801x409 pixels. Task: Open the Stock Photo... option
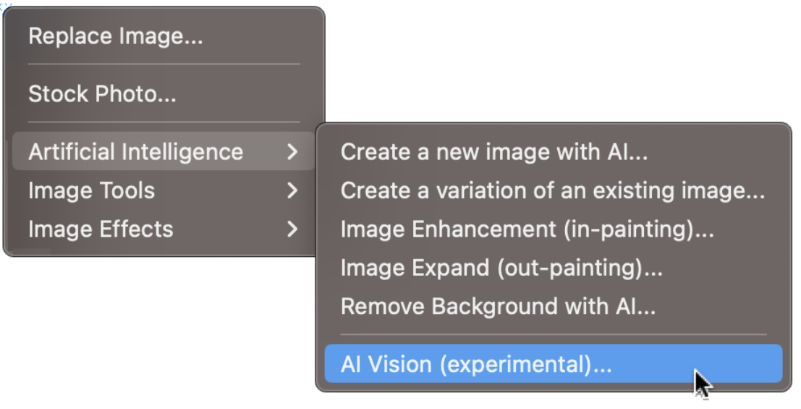(x=102, y=93)
